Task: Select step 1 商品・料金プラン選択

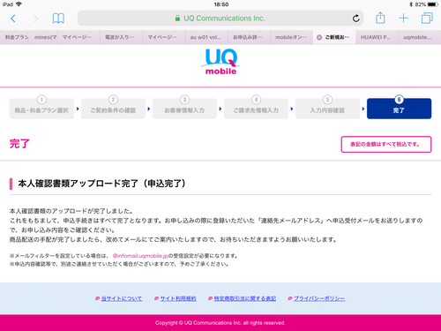Action: (41, 109)
